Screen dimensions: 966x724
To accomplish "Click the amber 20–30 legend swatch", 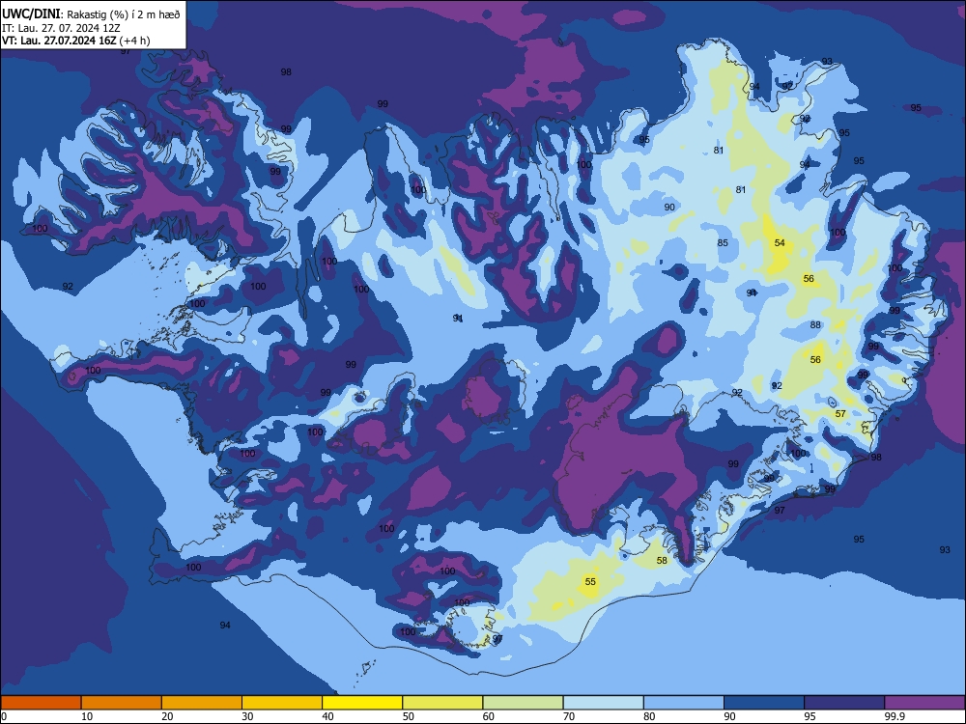I will pyautogui.click(x=202, y=703).
